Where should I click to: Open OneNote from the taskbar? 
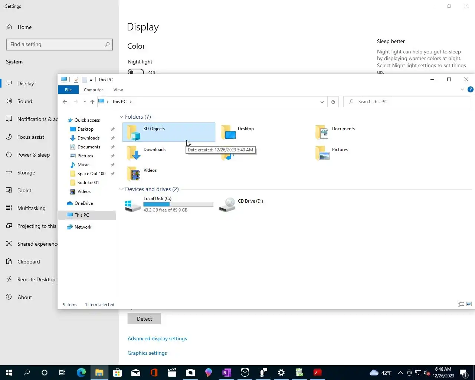(227, 373)
